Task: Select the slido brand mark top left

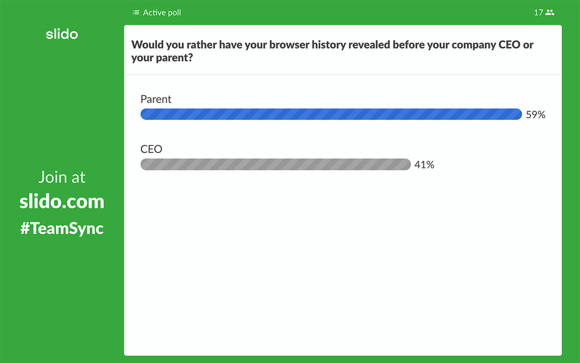Action: [62, 34]
